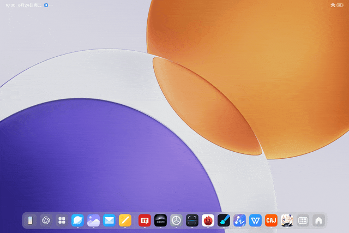
Task: Show recent apps grid in dock
Action: 303,220
